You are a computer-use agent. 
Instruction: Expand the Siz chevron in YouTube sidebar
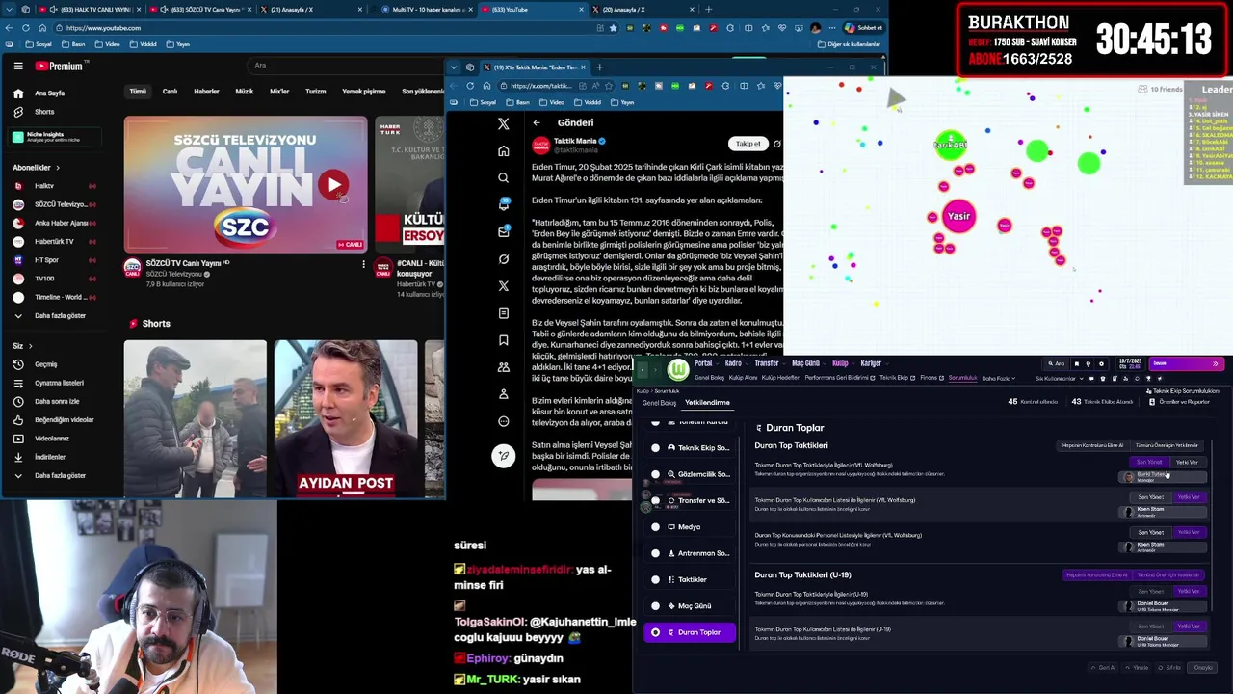30,346
